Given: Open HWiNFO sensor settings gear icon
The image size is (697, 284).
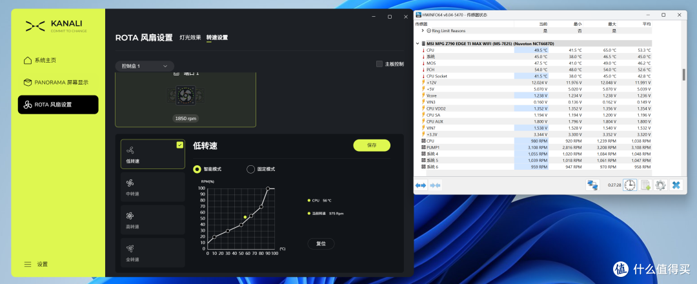Looking at the screenshot, I should pyautogui.click(x=661, y=185).
